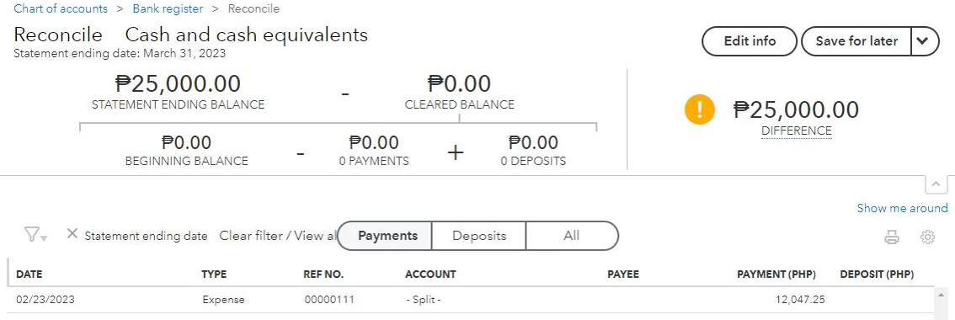Click the Edit info button
The image size is (955, 320).
coord(750,41)
